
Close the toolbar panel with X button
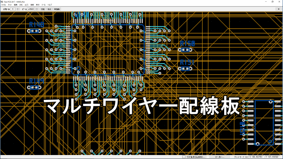[279, 9]
